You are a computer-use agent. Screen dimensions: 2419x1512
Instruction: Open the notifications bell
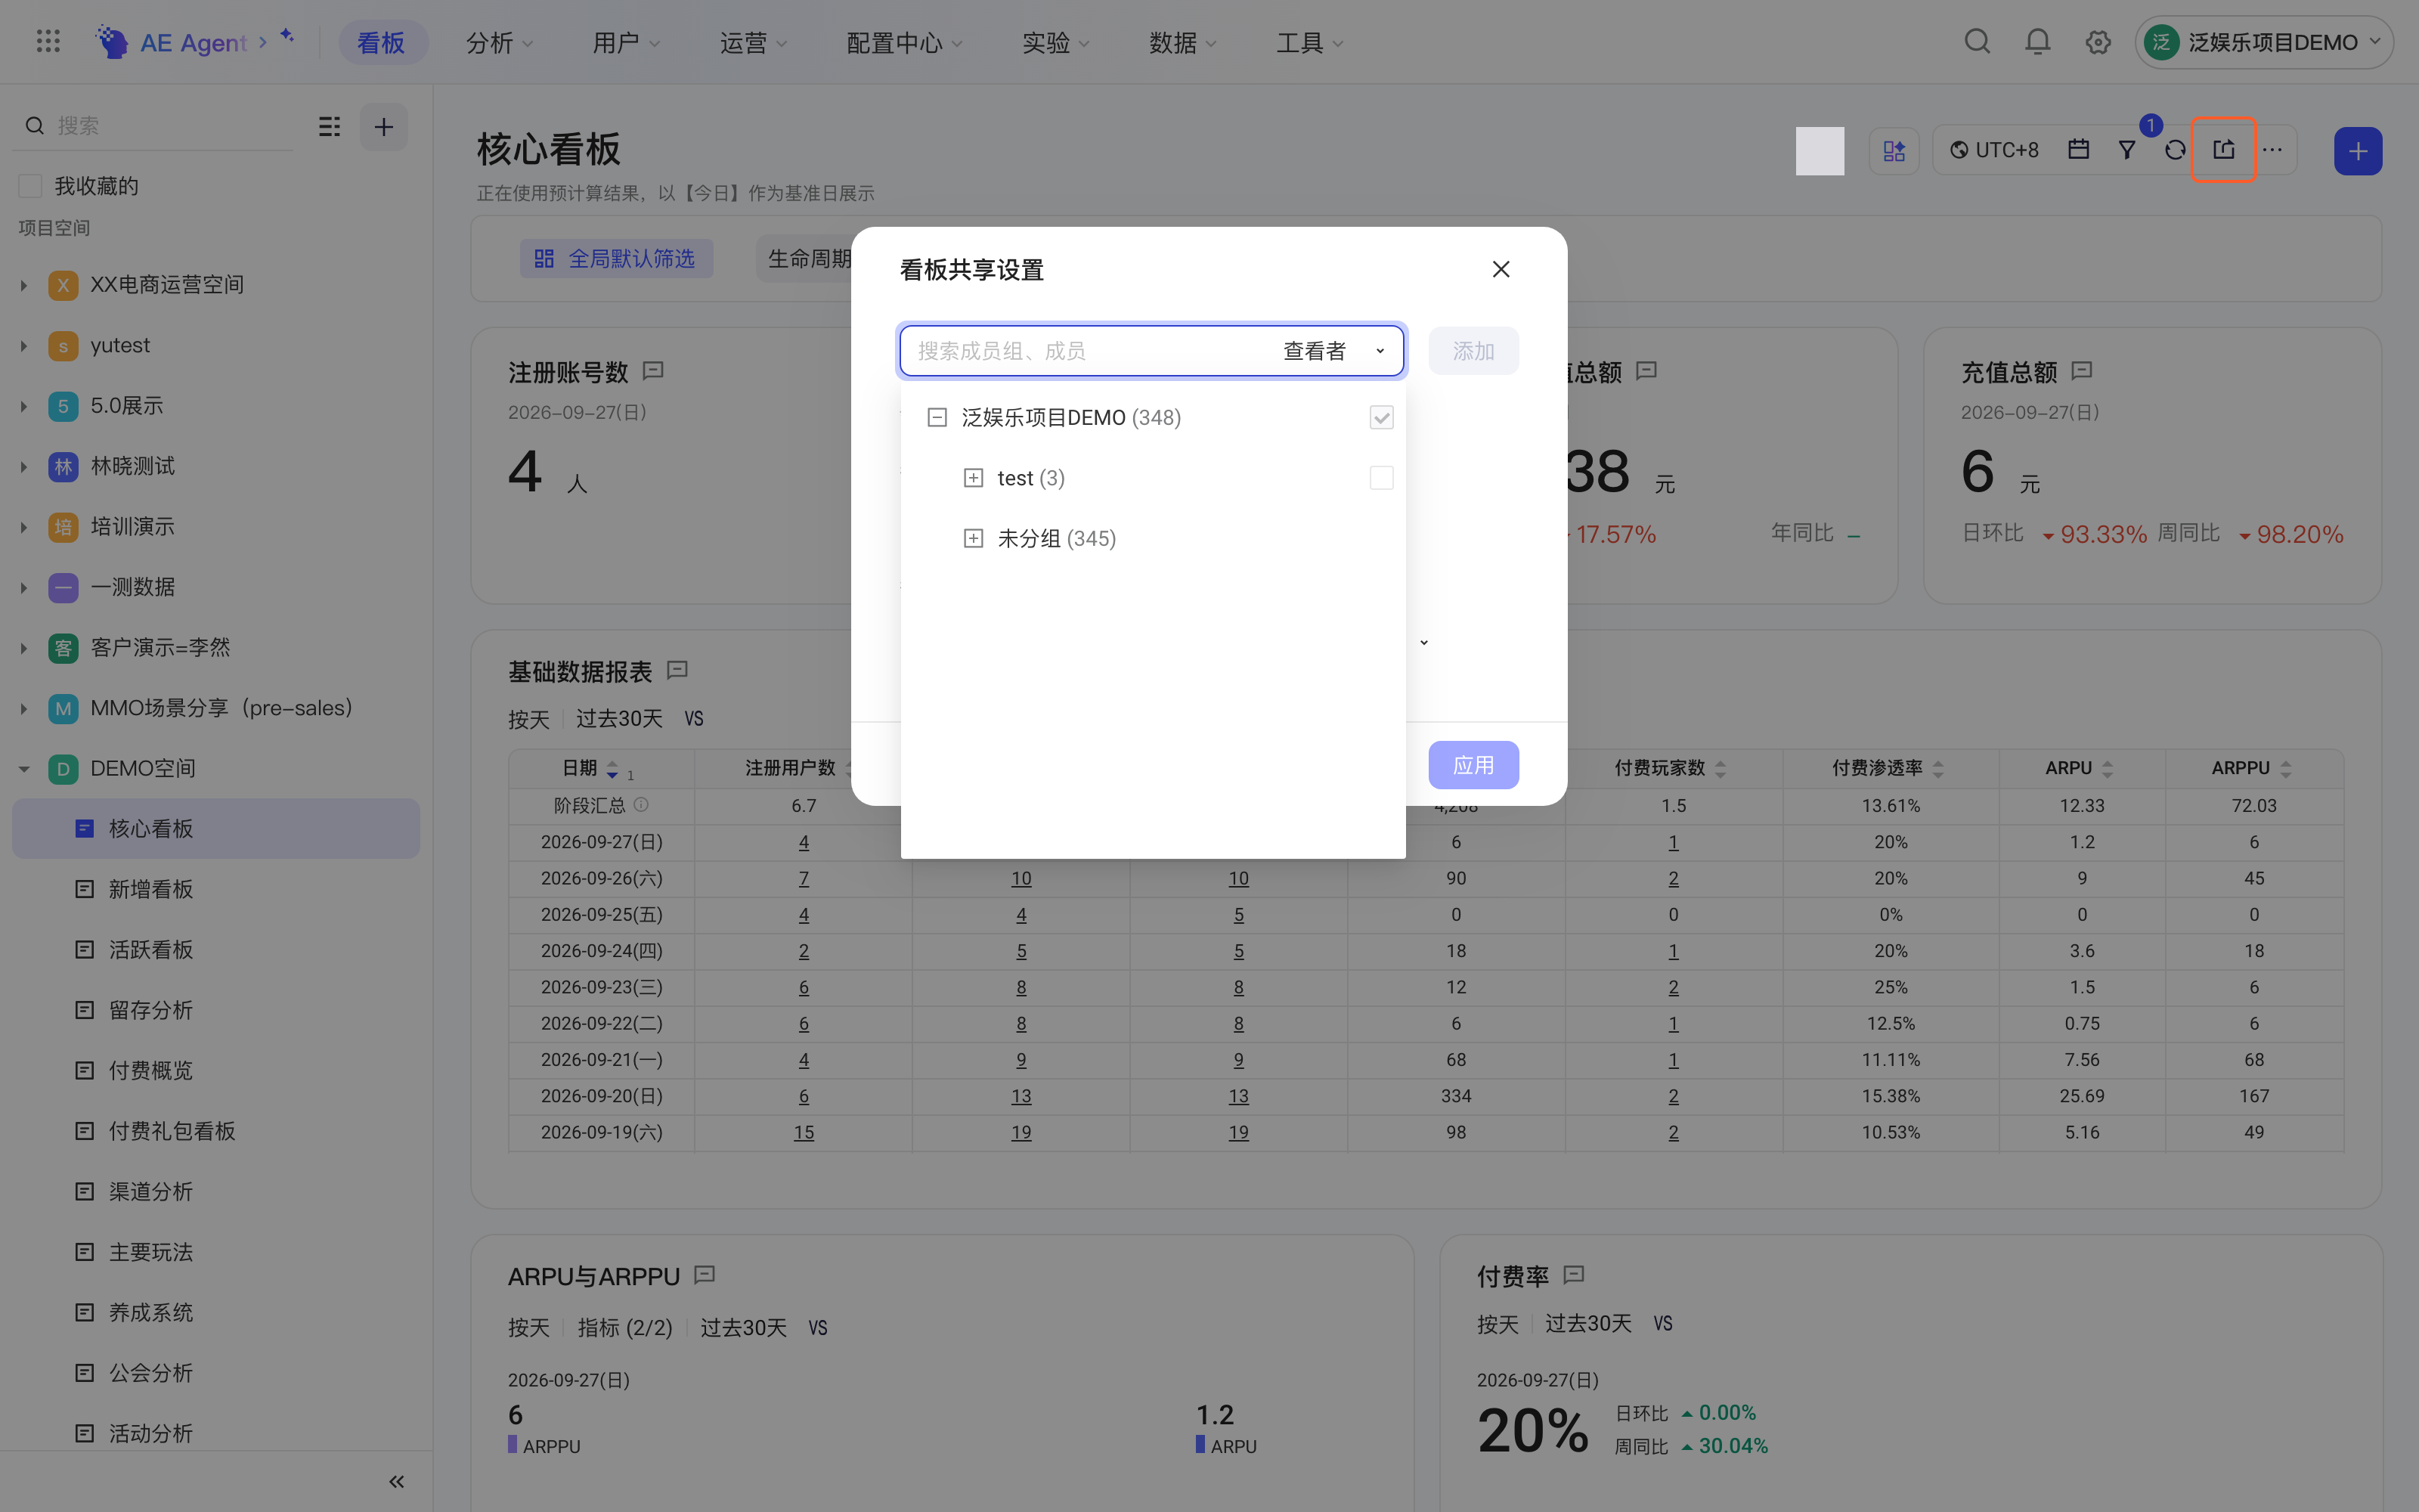tap(2037, 42)
